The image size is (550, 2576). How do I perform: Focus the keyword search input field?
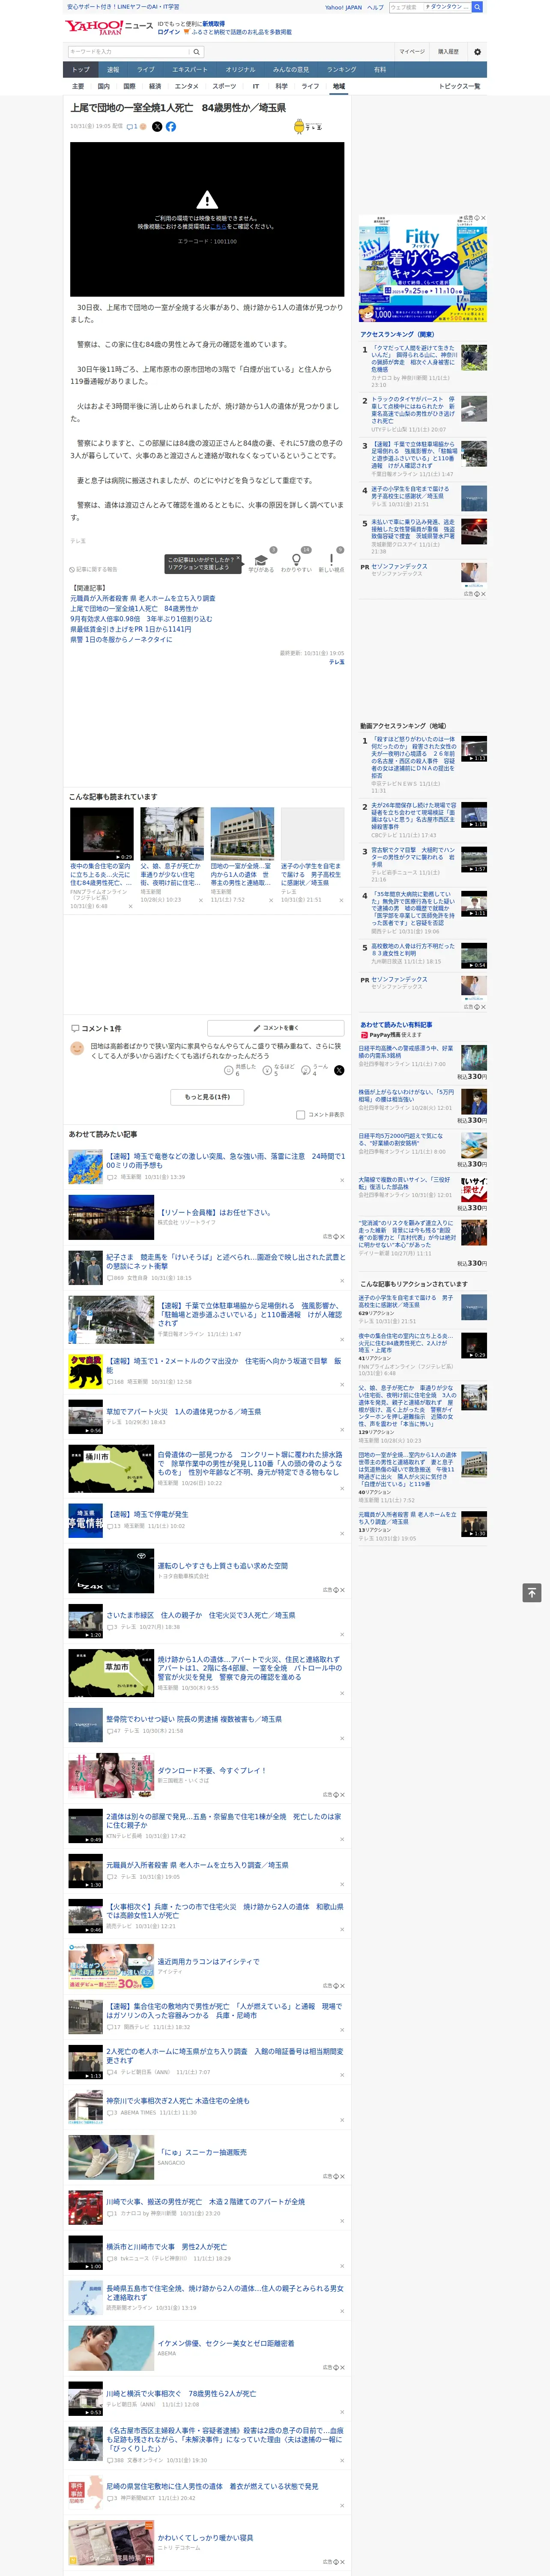[129, 52]
